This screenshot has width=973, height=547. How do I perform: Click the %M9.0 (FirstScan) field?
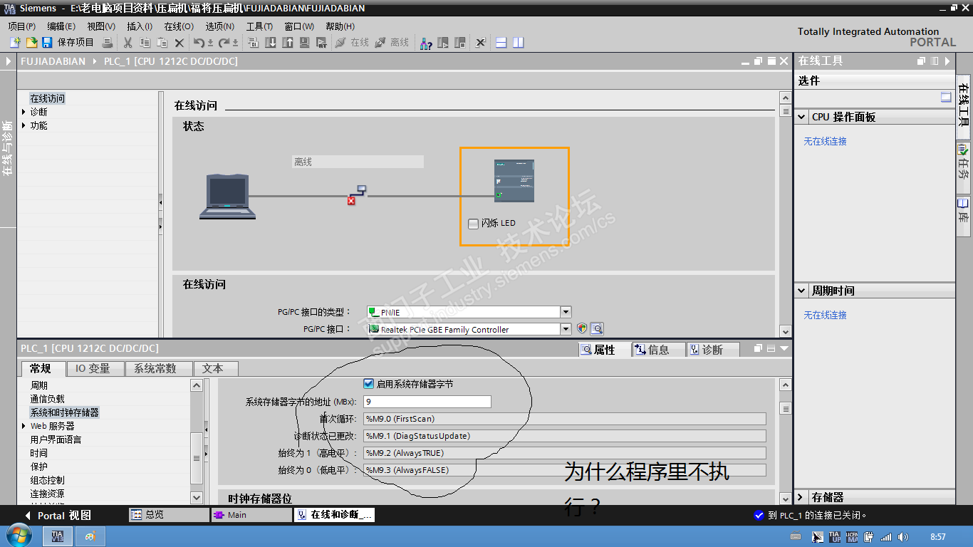point(565,419)
